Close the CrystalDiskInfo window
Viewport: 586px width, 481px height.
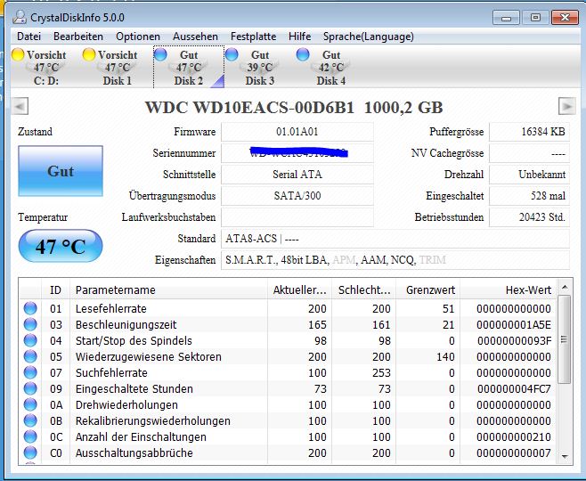click(x=565, y=18)
